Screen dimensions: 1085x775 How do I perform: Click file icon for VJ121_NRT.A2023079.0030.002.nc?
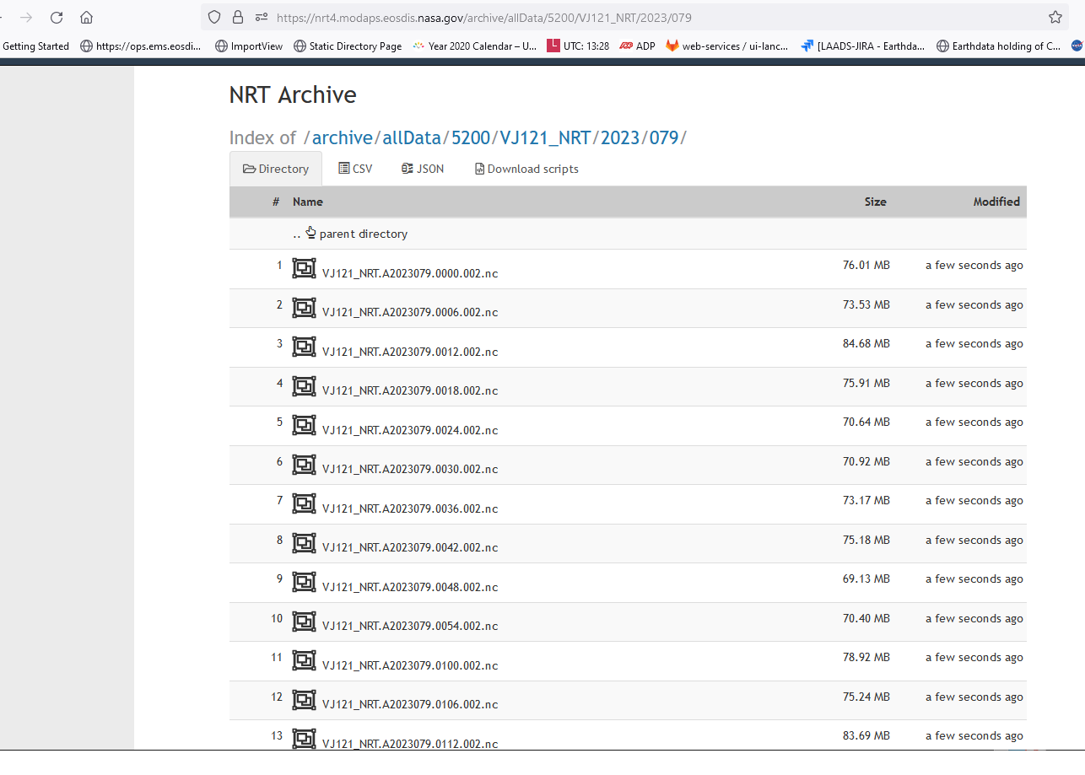click(x=304, y=465)
